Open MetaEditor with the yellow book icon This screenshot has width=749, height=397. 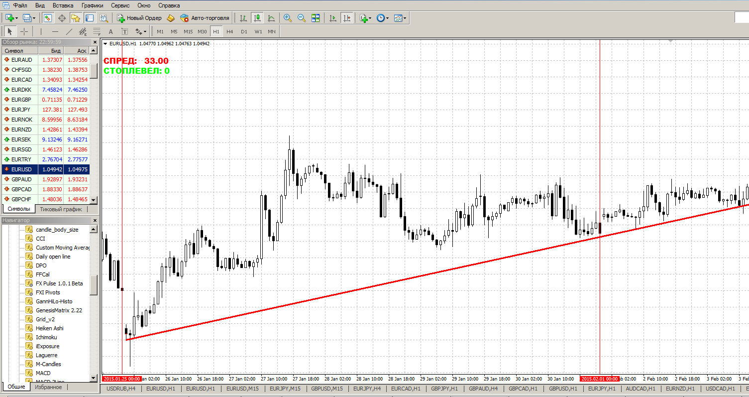171,18
